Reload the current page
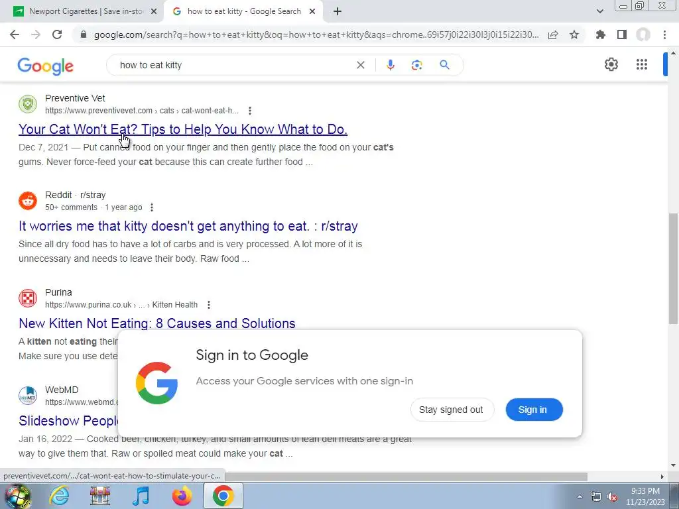 pos(57,34)
